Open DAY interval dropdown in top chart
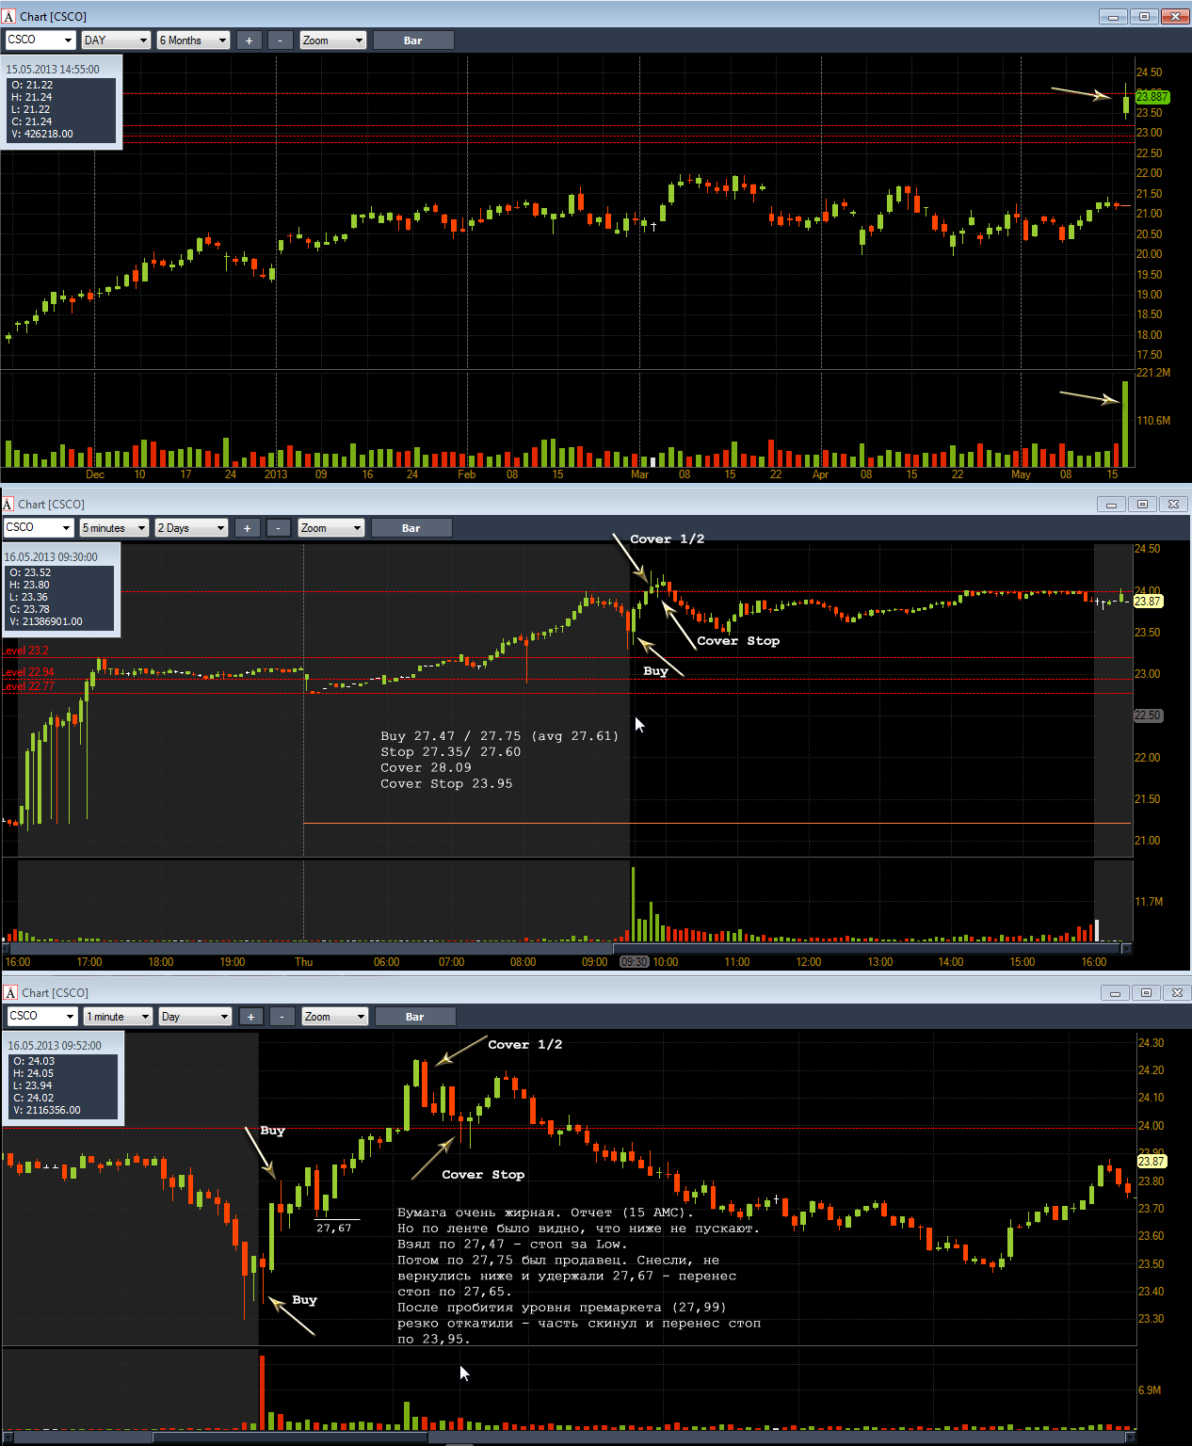This screenshot has width=1192, height=1446. (x=116, y=40)
